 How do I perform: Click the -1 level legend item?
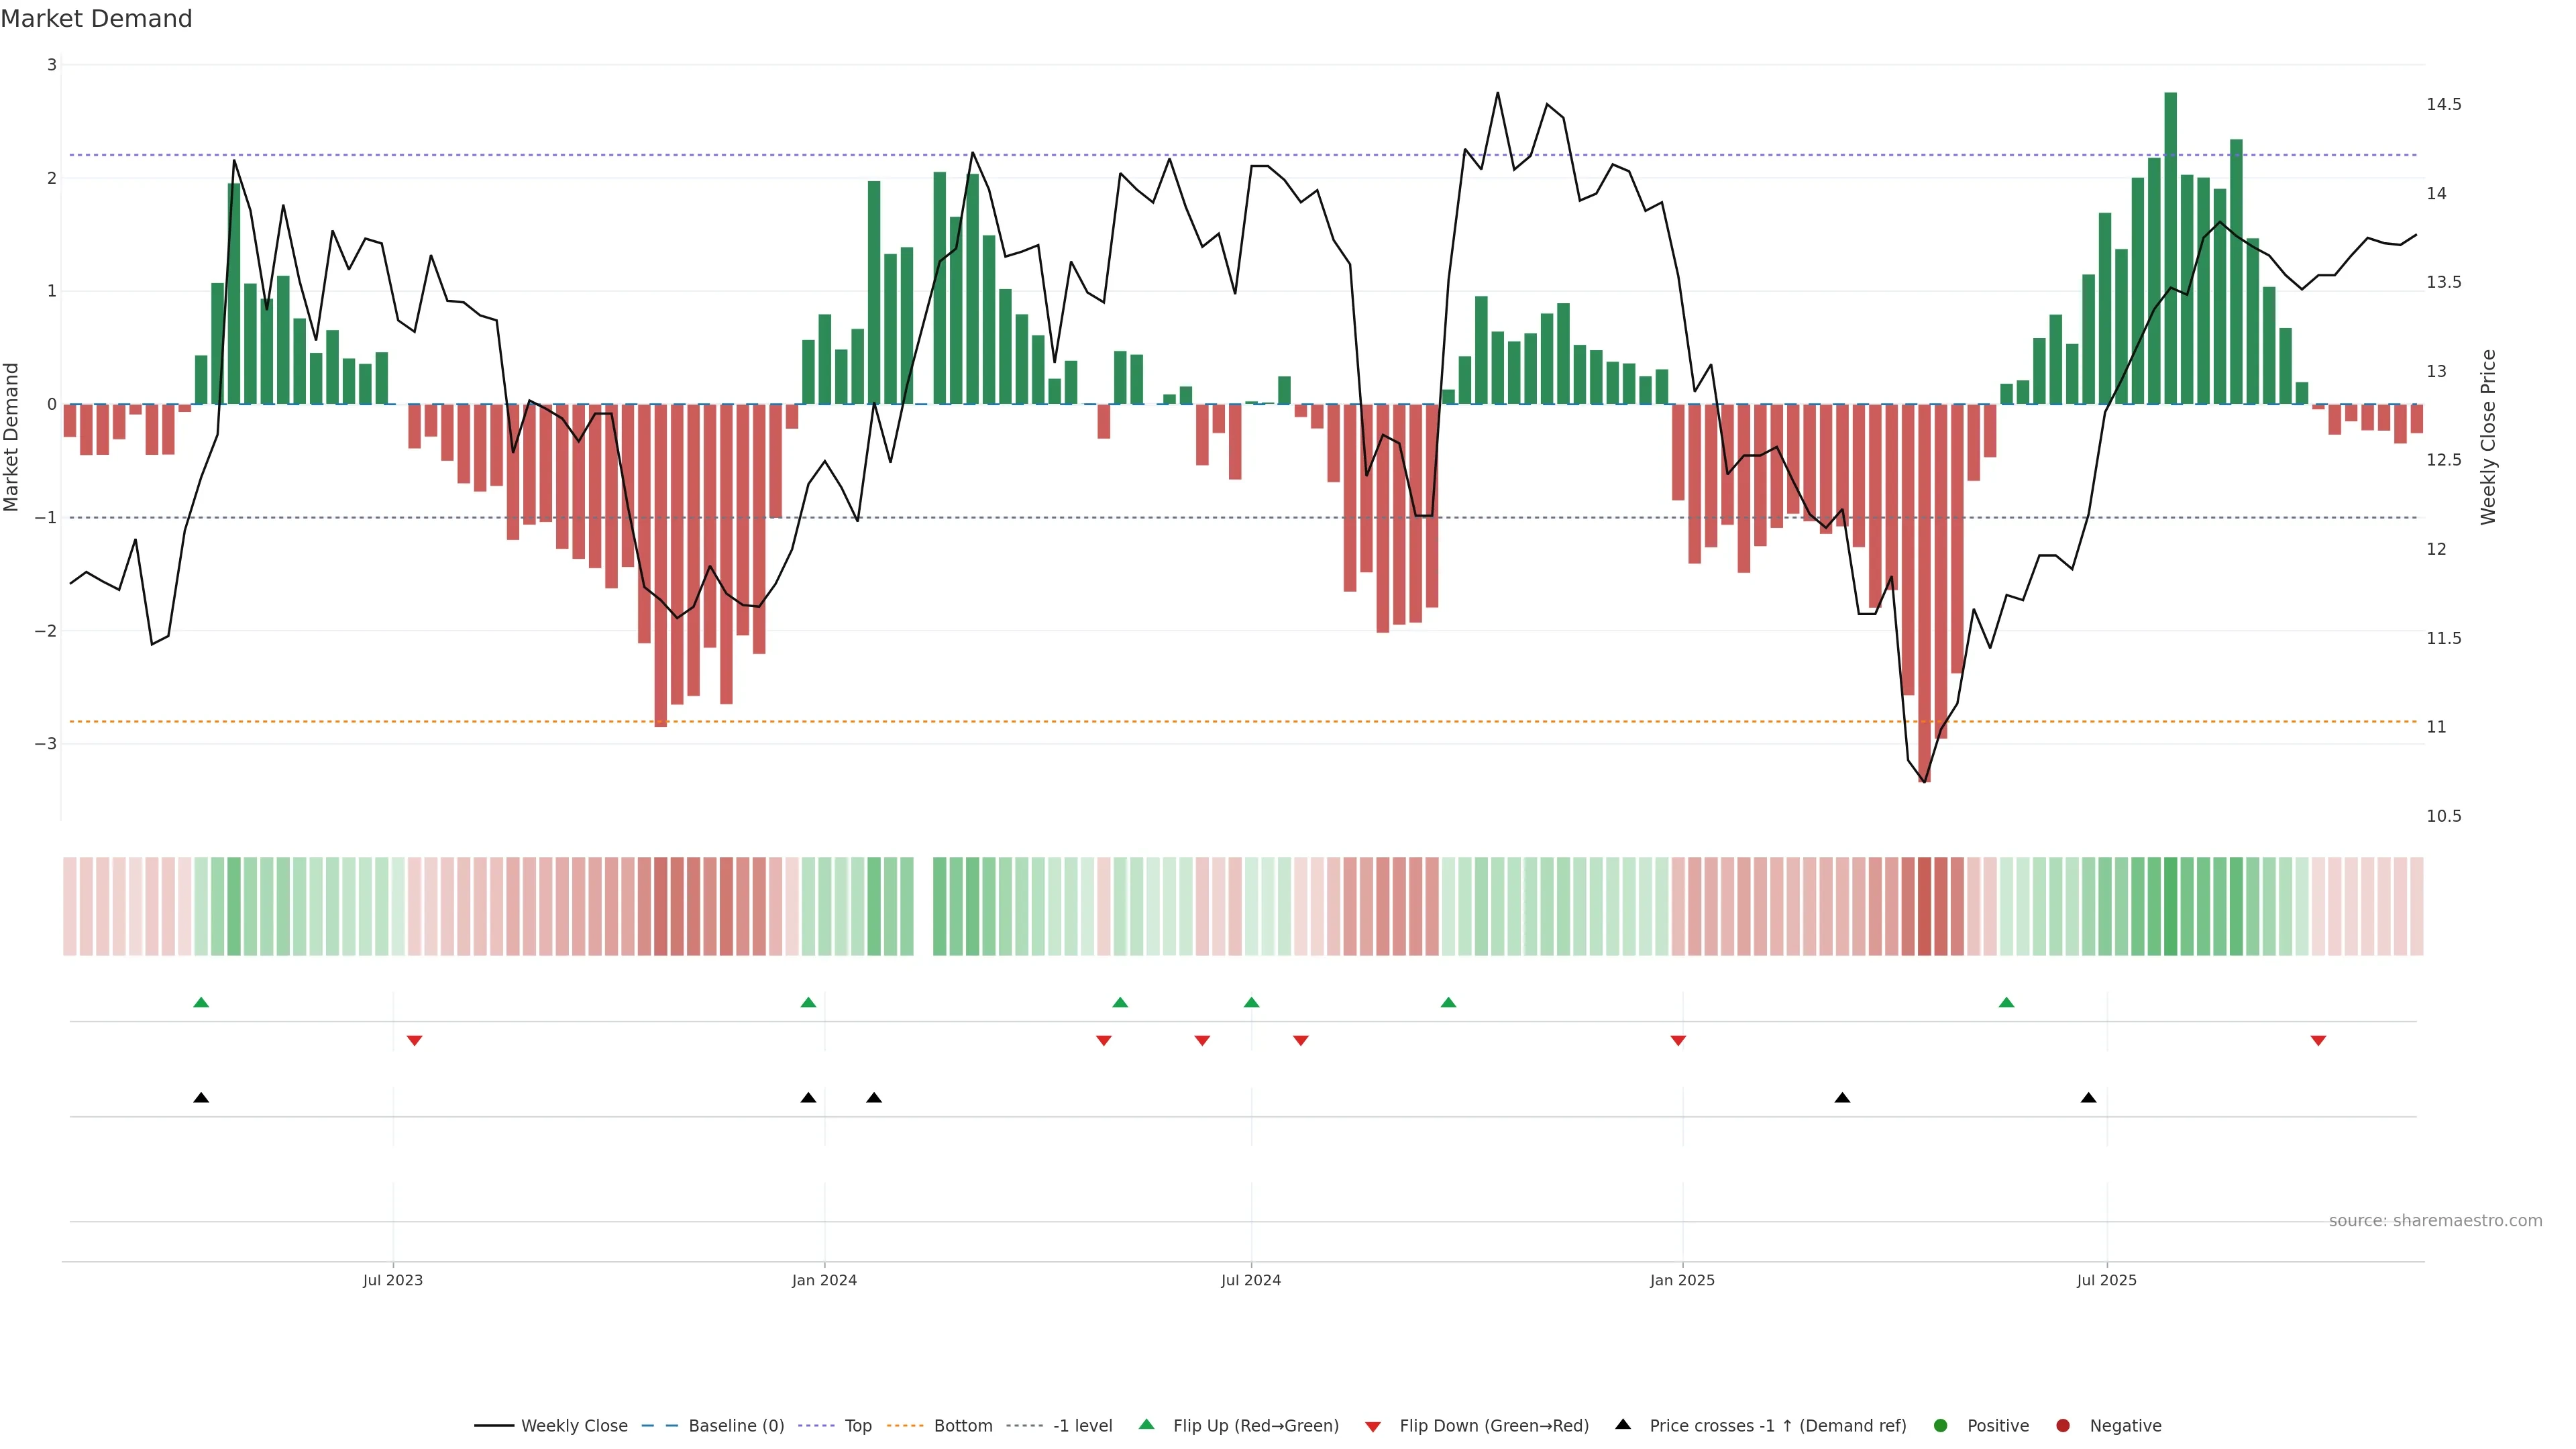point(1082,1426)
